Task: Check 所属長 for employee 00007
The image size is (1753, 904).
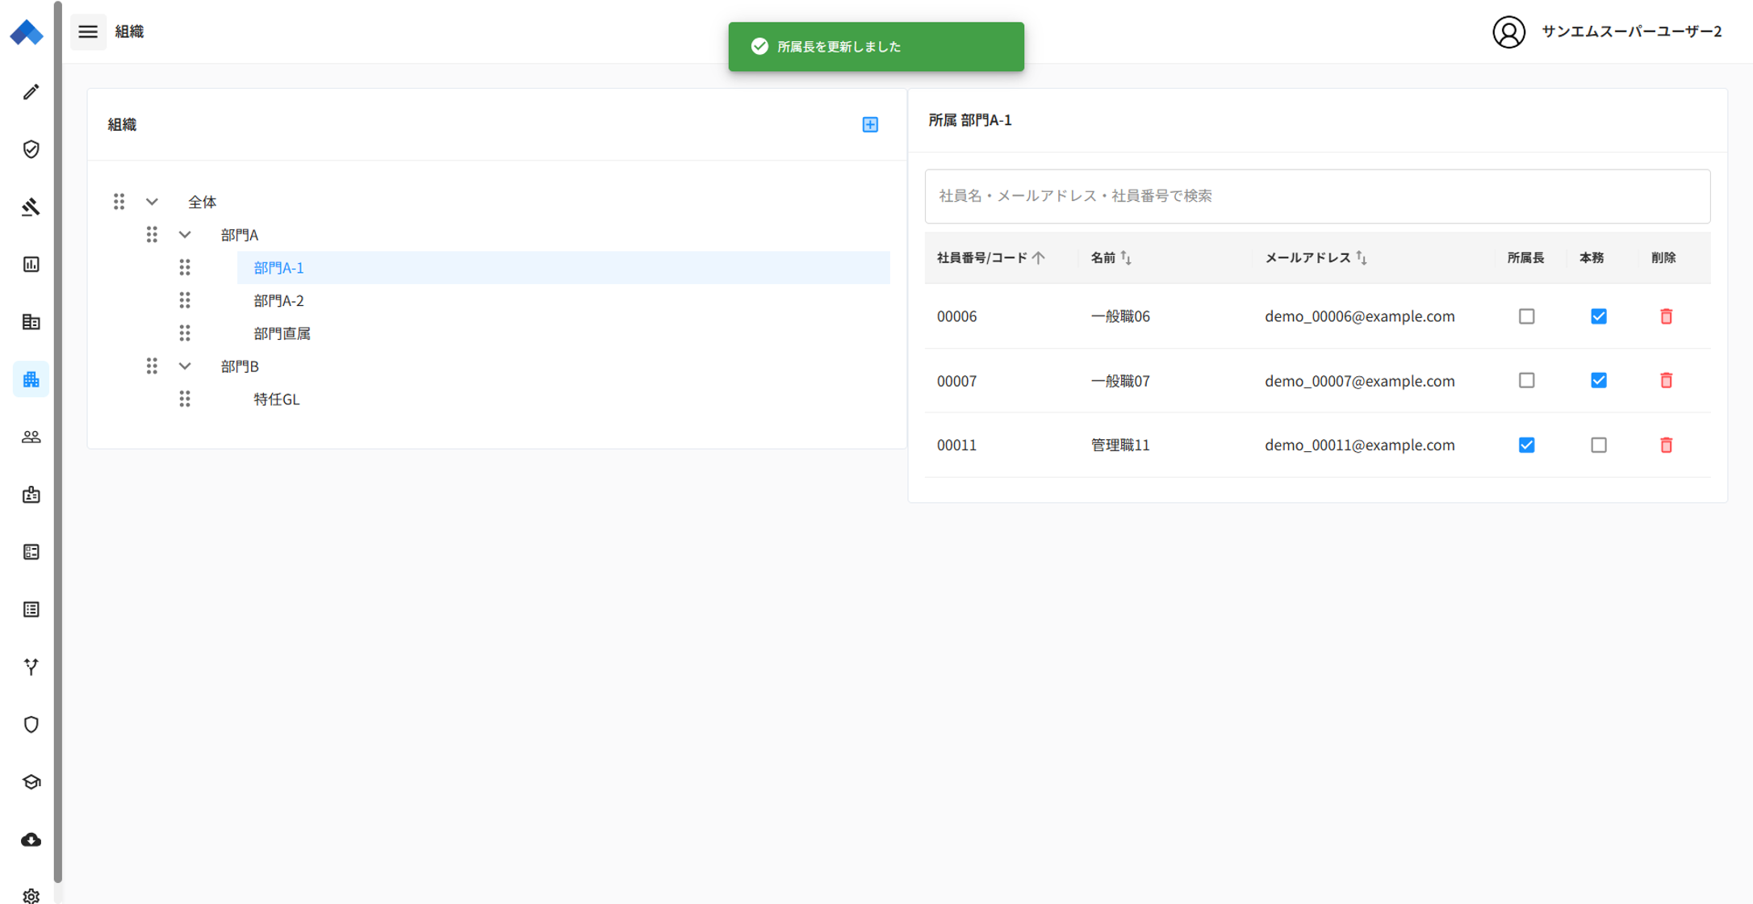Action: 1526,380
